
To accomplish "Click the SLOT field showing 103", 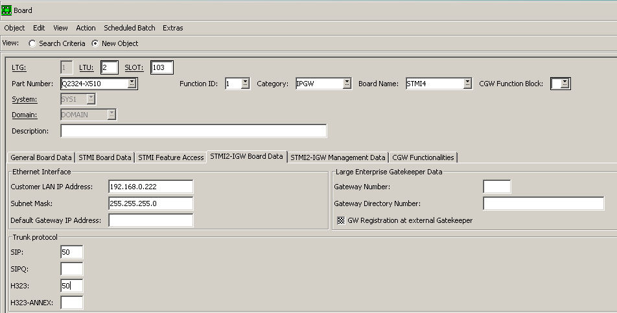I will (x=162, y=67).
